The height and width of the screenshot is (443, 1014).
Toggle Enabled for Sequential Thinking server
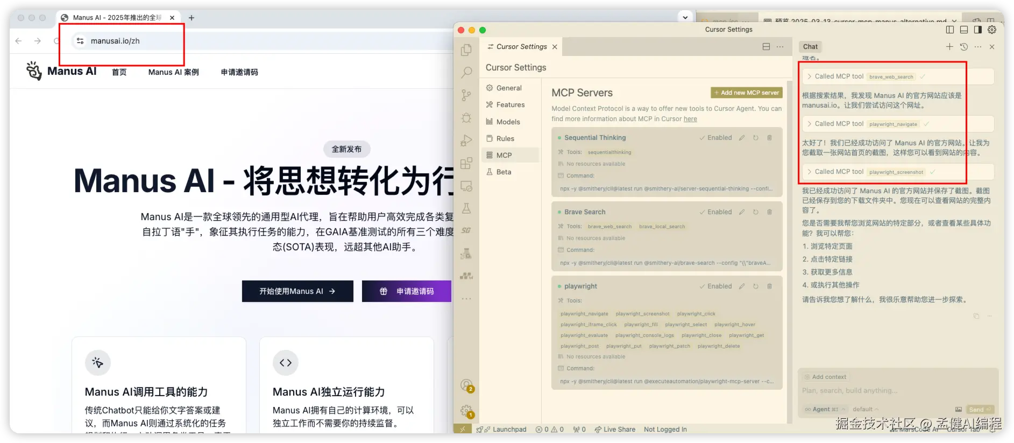click(715, 138)
